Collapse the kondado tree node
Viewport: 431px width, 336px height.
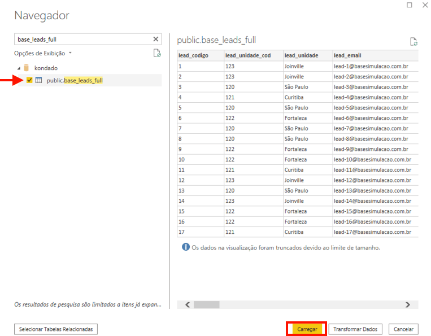pyautogui.click(x=19, y=68)
